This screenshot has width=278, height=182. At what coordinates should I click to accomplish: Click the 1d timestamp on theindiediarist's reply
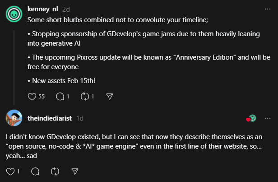click(x=80, y=118)
